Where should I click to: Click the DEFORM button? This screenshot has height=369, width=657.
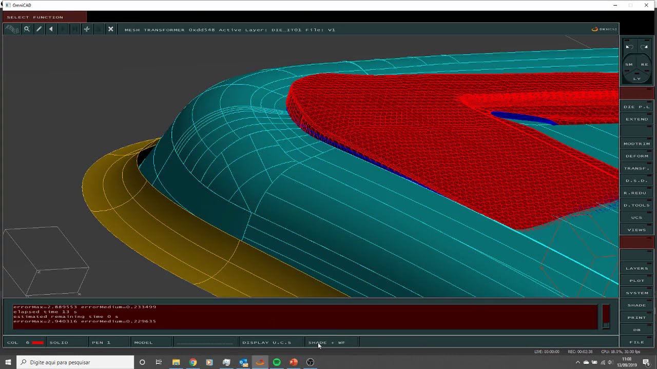click(637, 156)
